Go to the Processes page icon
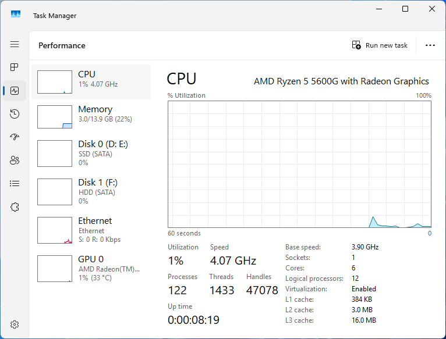This screenshot has height=339, width=446. pos(15,67)
